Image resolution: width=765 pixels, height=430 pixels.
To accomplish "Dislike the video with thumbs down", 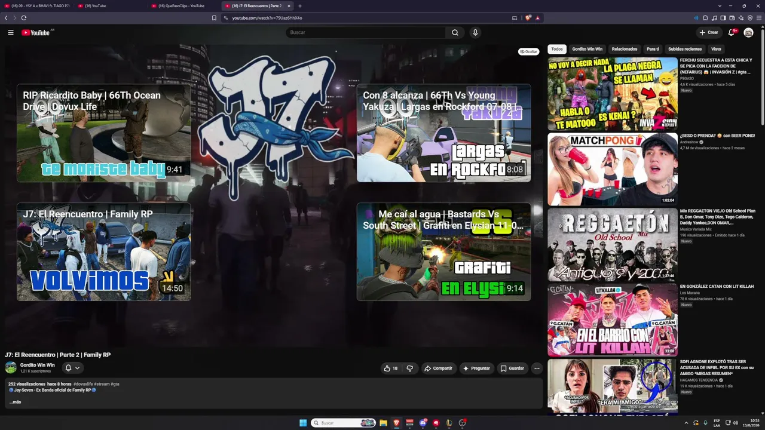I will coord(409,368).
